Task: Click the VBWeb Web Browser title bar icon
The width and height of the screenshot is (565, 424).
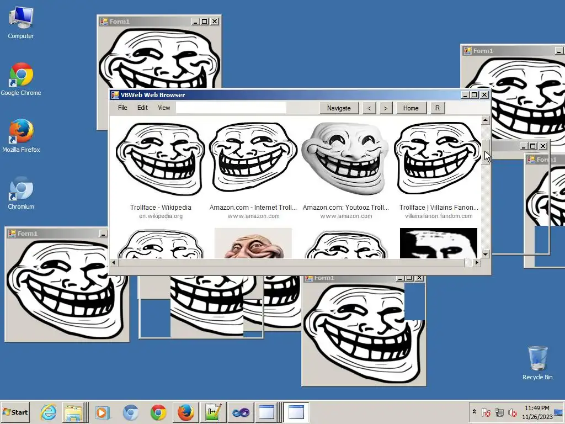Action: (x=115, y=95)
